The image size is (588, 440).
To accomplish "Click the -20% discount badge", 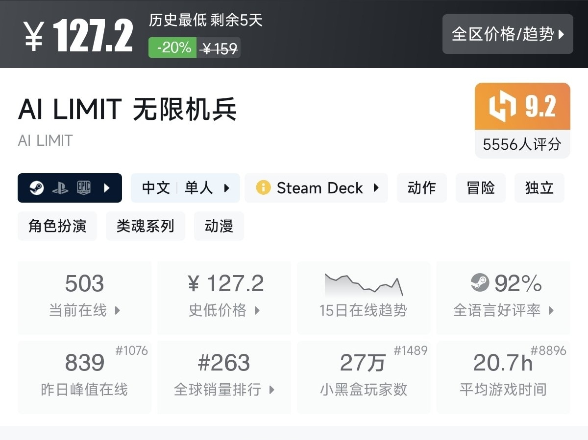I will 173,47.
